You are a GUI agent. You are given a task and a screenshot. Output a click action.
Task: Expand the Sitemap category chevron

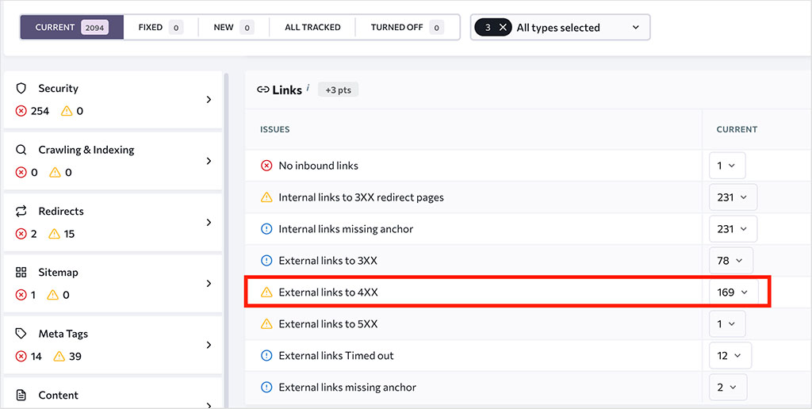[x=209, y=283]
